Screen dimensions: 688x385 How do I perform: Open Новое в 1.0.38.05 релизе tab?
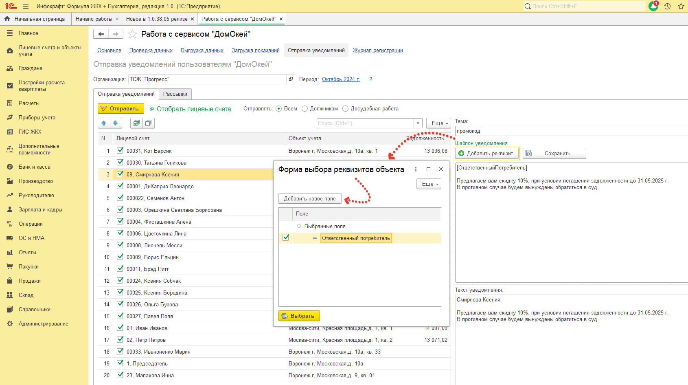click(157, 19)
